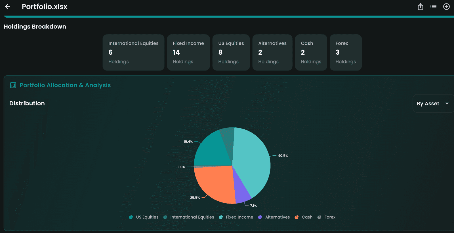Select the Fixed Income holdings card
The width and height of the screenshot is (454, 233).
(x=188, y=52)
